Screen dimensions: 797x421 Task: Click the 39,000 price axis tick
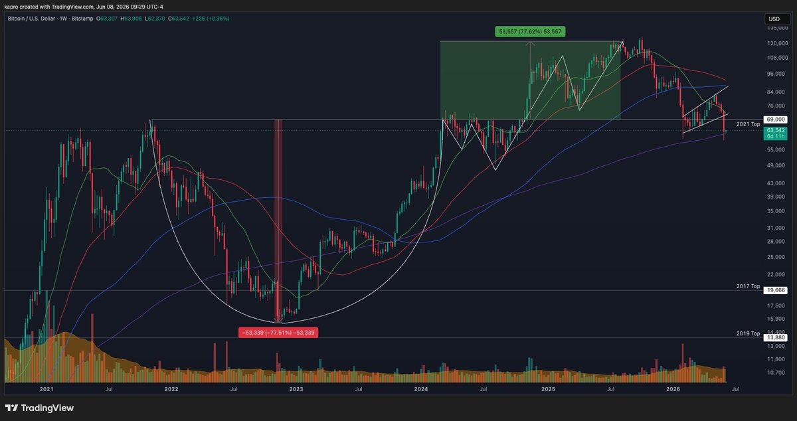(776, 197)
